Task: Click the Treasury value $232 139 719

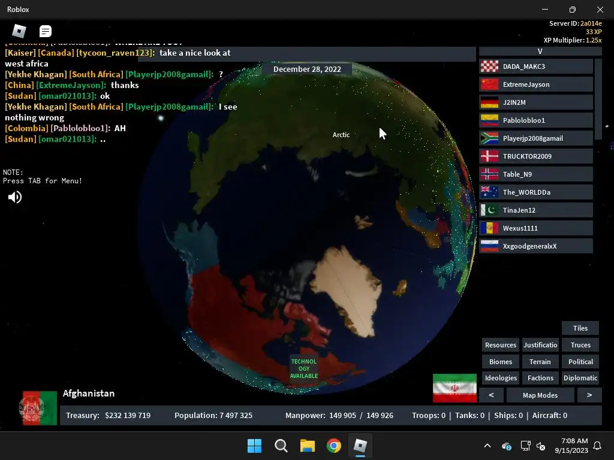Action: coord(128,416)
